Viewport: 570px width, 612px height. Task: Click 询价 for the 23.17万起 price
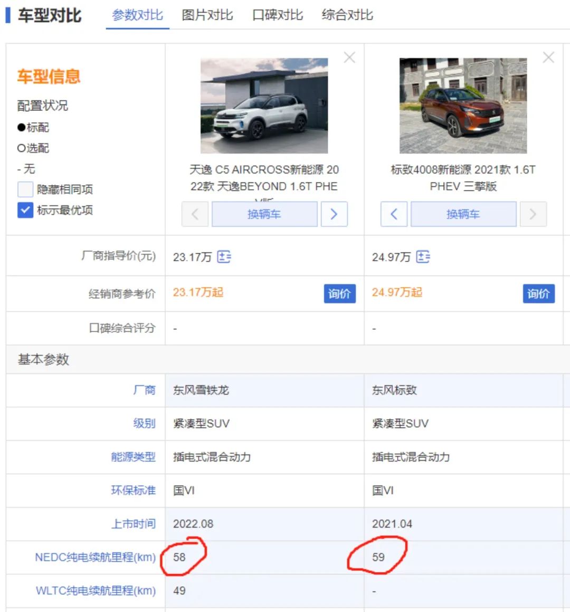[x=340, y=293]
